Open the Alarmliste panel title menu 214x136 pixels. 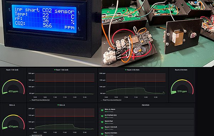[x=146, y=105]
